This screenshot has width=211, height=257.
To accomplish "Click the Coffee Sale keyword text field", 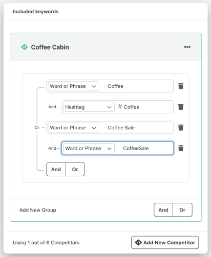I will point(136,128).
